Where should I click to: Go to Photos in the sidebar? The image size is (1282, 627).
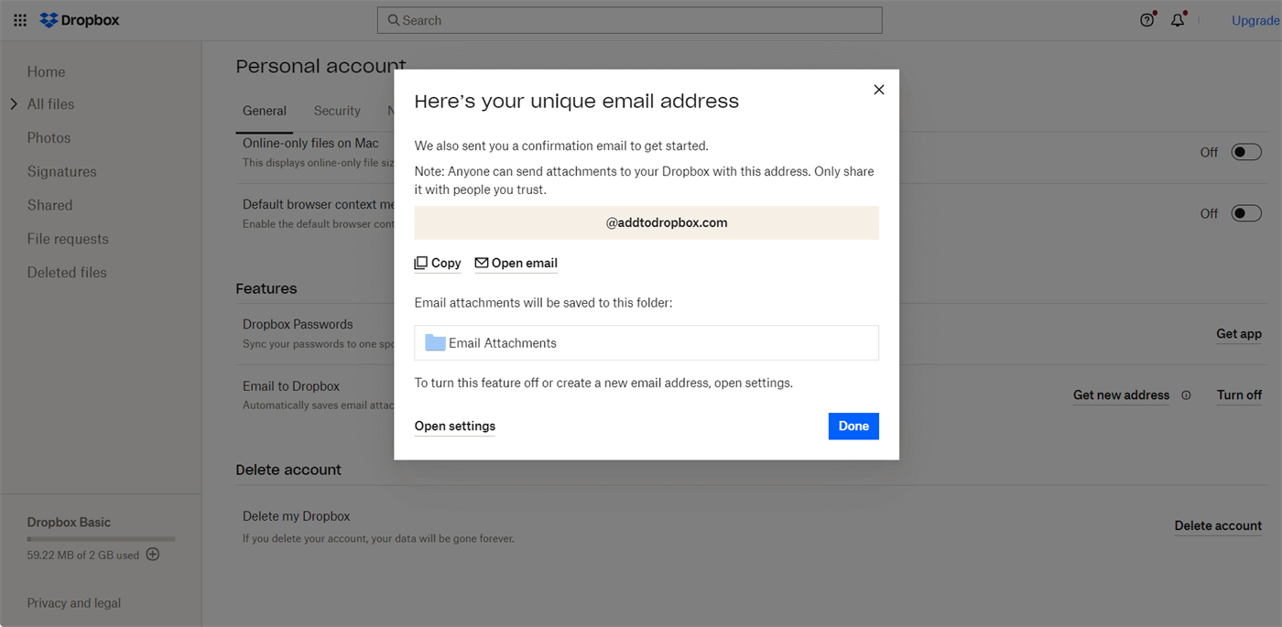pos(49,138)
